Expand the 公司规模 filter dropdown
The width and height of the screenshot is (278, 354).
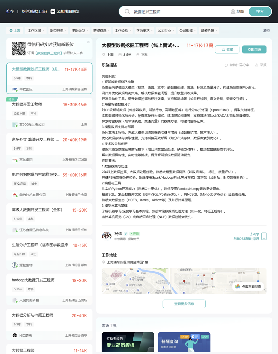click(187, 31)
